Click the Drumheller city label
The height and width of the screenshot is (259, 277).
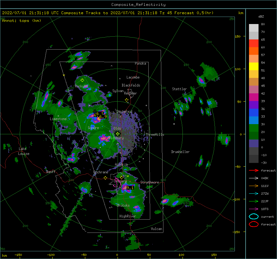(180, 152)
